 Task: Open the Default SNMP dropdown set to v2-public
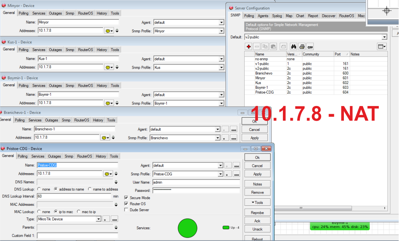[x=384, y=37]
